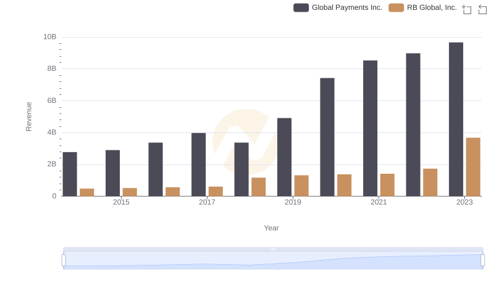Click the 6B y-axis label
This screenshot has width=494, height=284.
click(x=52, y=100)
